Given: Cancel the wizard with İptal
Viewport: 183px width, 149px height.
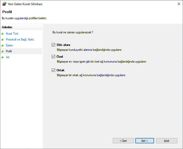Looking at the screenshot, I should click(166, 141).
